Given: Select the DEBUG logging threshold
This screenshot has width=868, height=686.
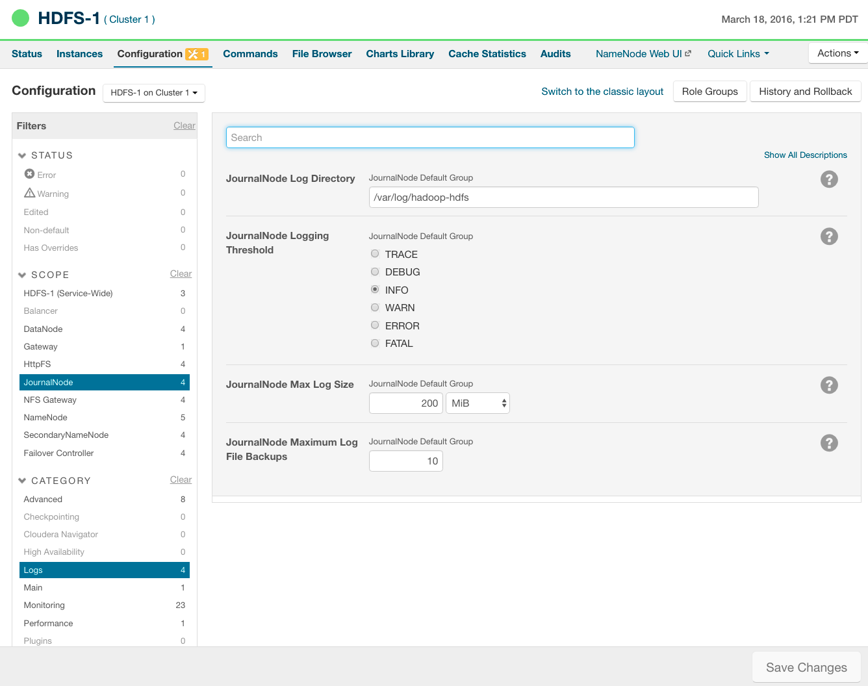Looking at the screenshot, I should pyautogui.click(x=375, y=272).
